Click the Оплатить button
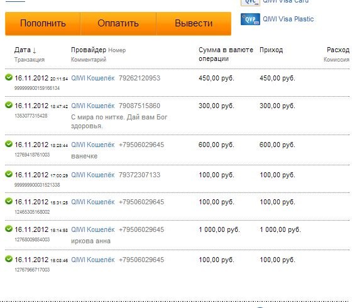Screen dimensions: 357x308 click(118, 23)
